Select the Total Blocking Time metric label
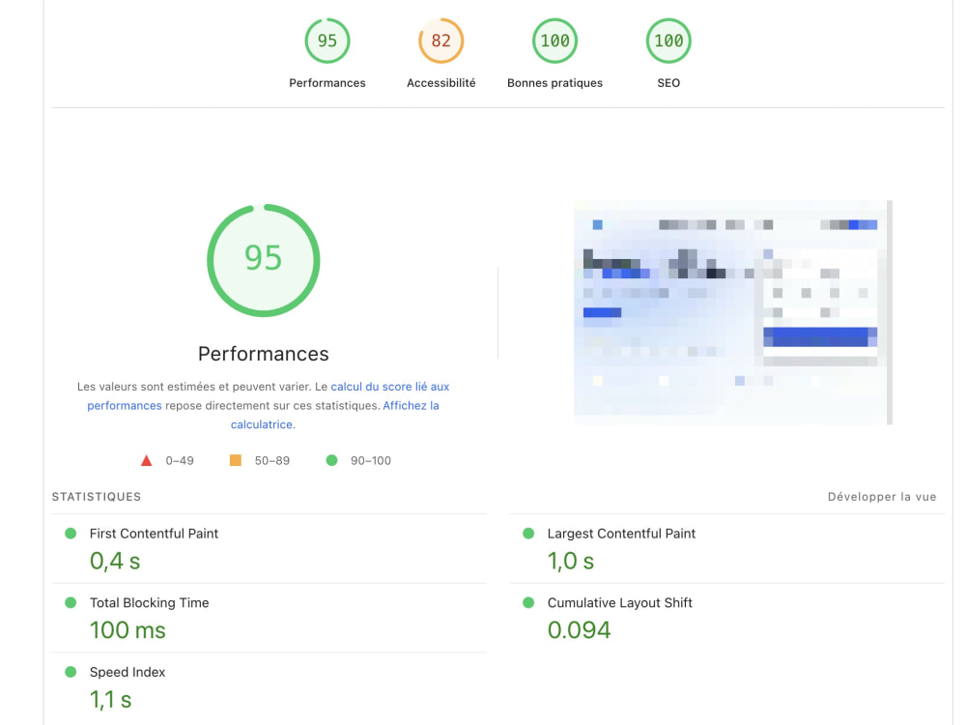The image size is (966, 725). coord(149,603)
